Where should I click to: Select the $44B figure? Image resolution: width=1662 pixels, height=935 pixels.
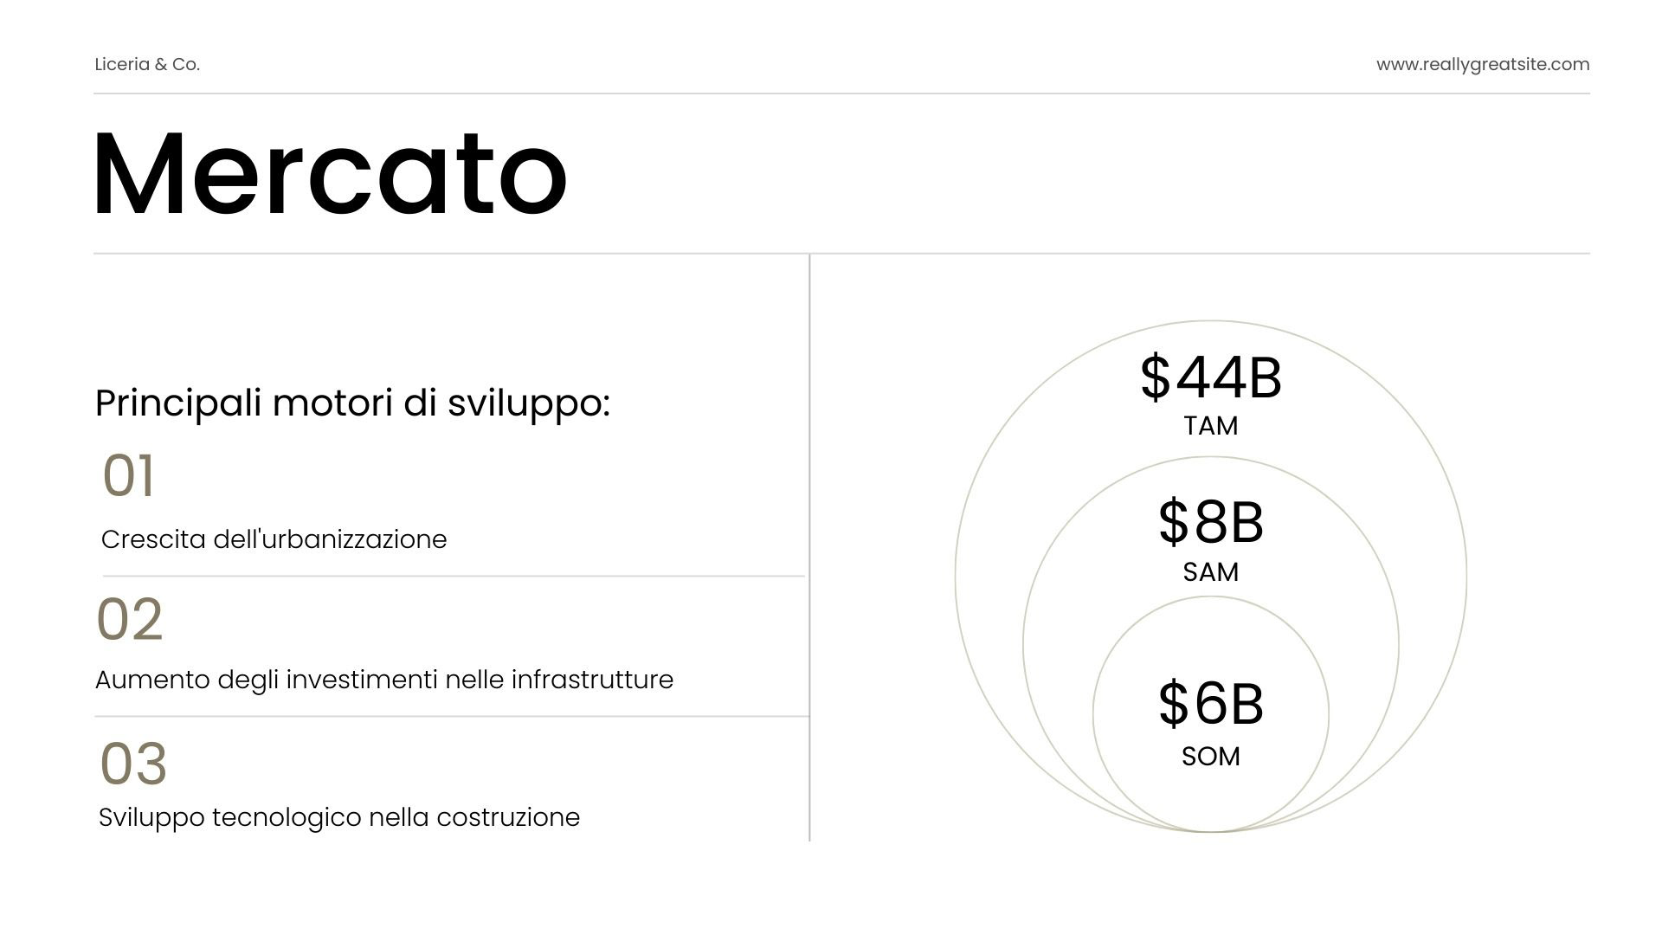coord(1210,377)
